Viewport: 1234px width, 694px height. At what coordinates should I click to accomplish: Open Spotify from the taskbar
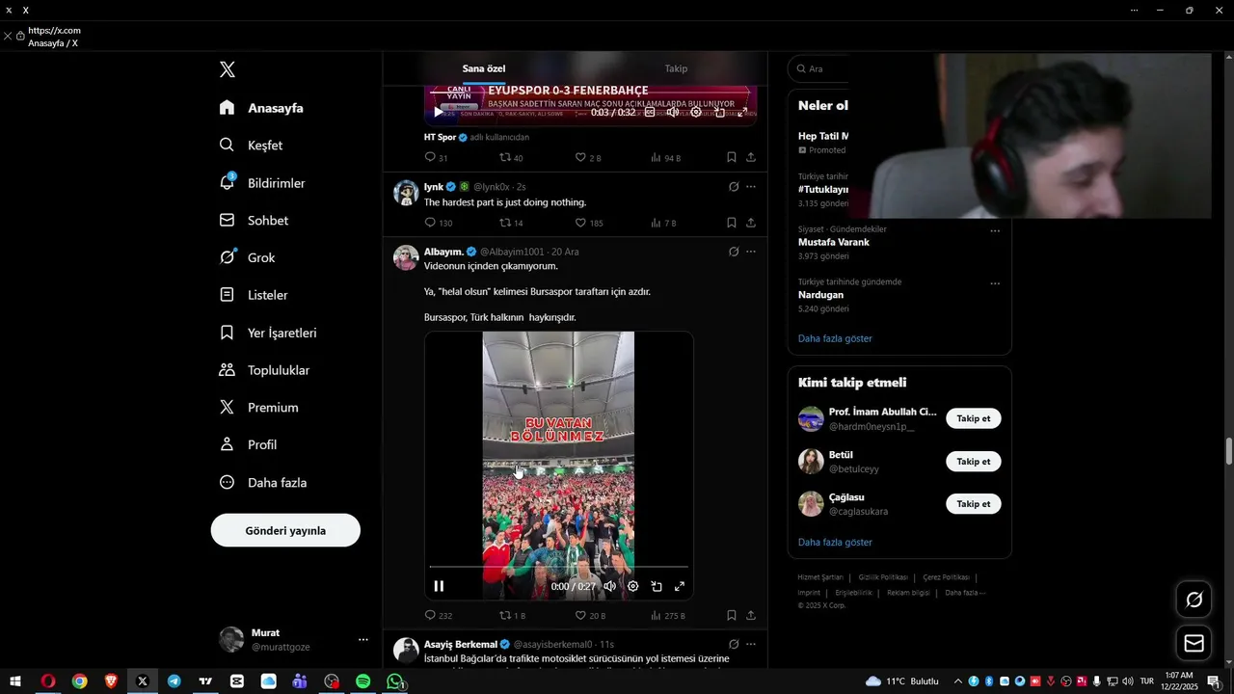pos(363,681)
